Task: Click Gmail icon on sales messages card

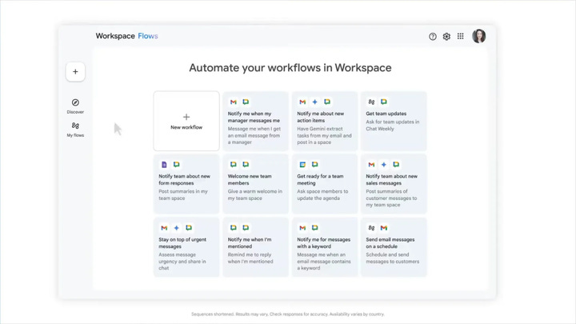Action: (371, 165)
